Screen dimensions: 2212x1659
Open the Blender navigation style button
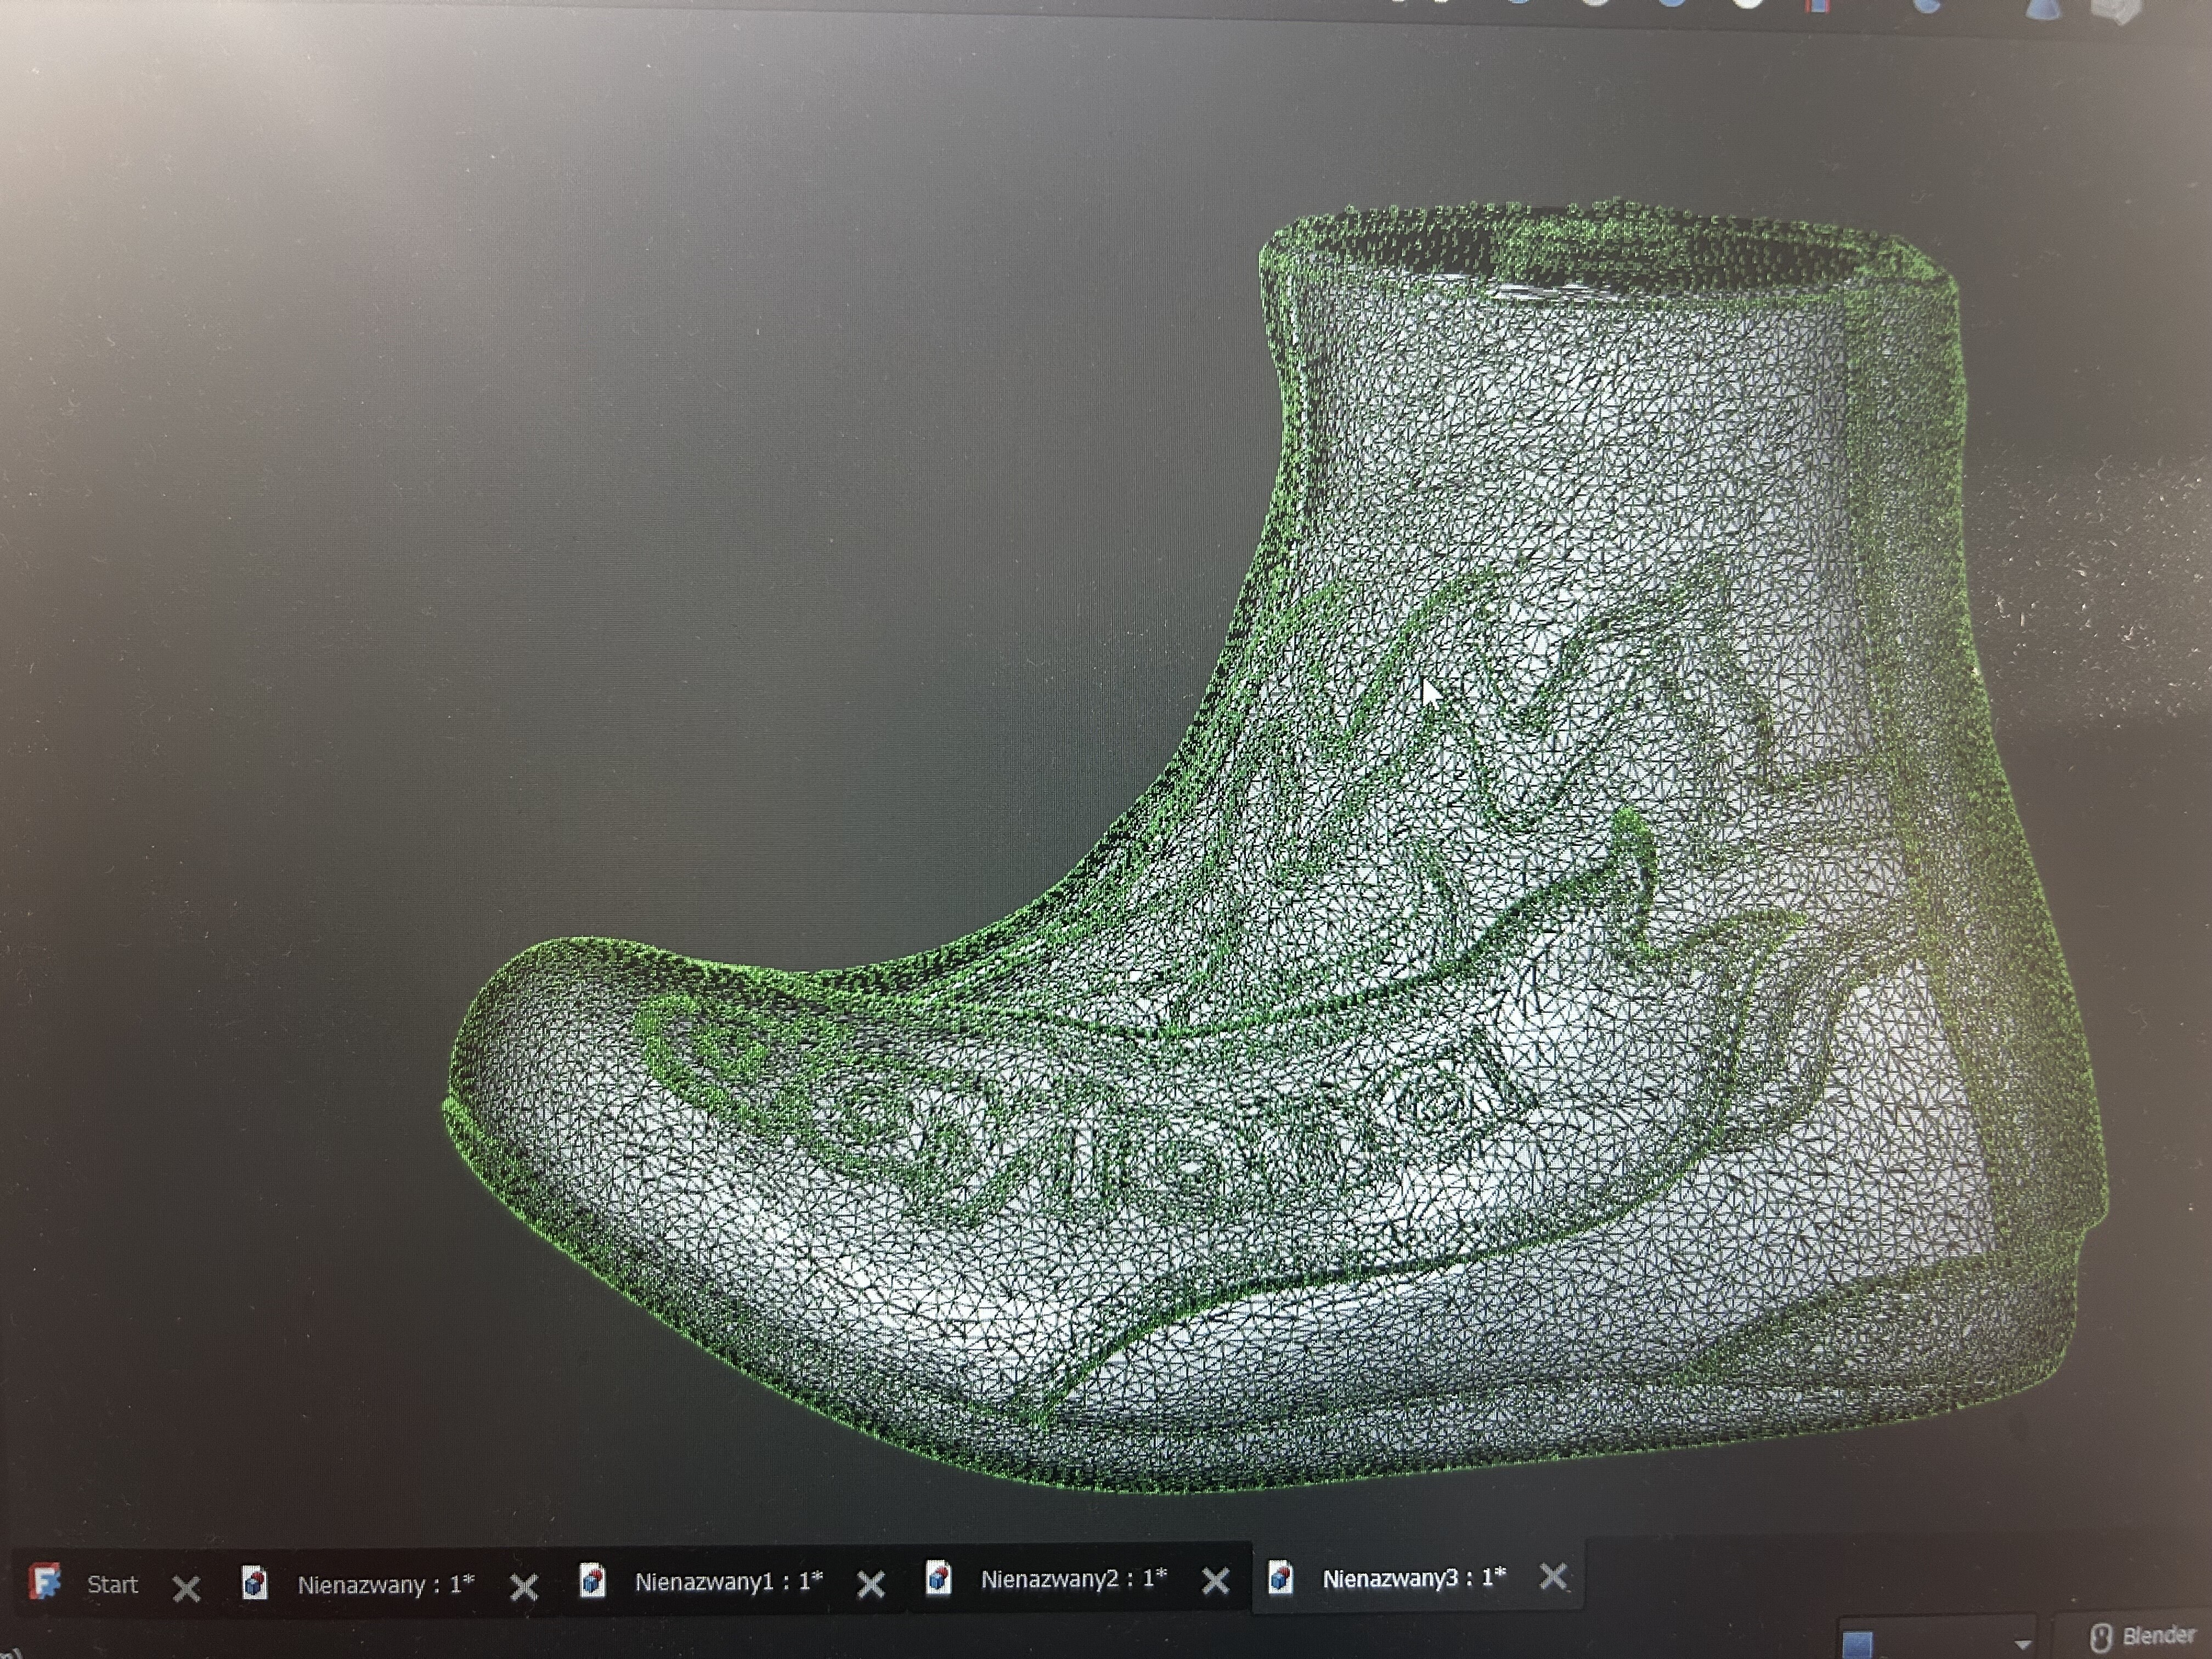pos(2145,1637)
